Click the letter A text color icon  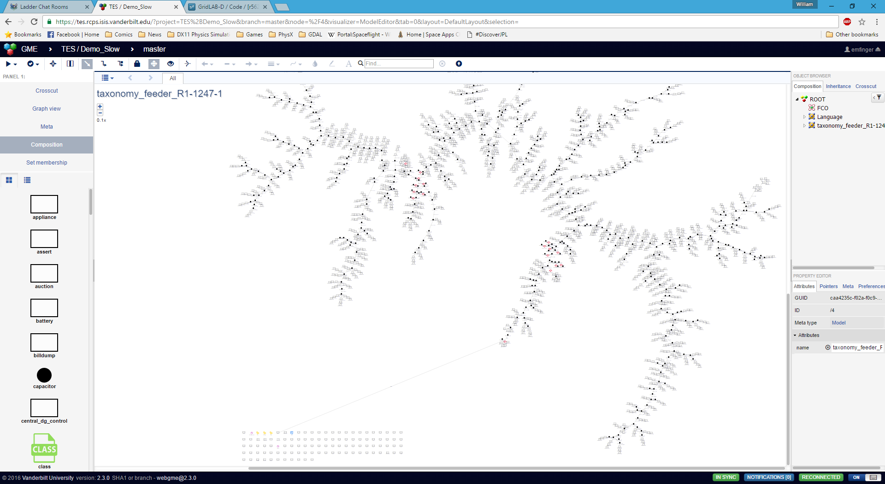[349, 64]
